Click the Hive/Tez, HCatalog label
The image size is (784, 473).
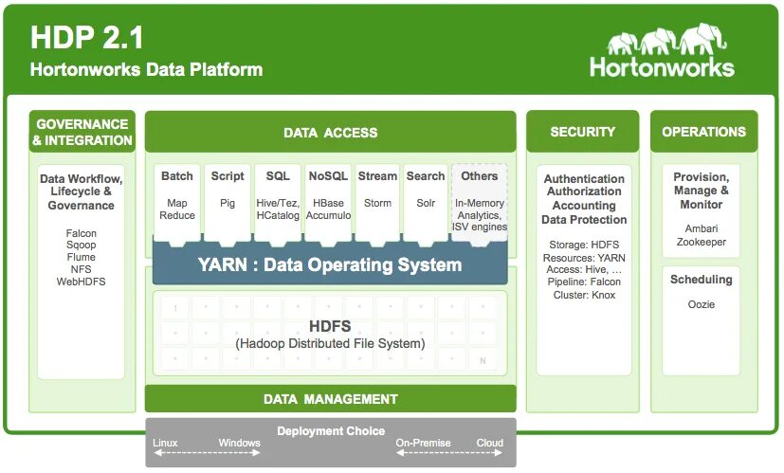(278, 209)
